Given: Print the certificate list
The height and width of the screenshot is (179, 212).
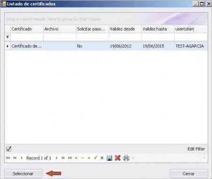Looking at the screenshot, I should tap(126, 158).
